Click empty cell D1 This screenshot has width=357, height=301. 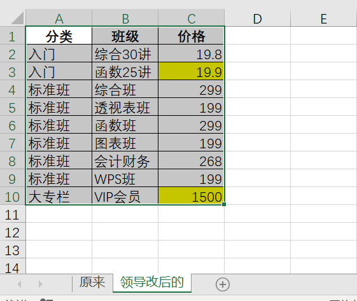click(x=258, y=36)
